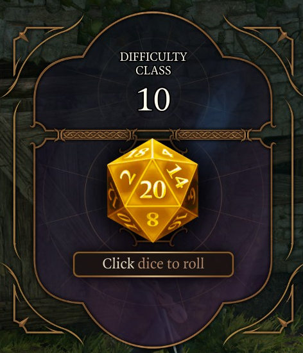Click the right braided divider ornament
The height and width of the screenshot is (353, 303).
point(211,135)
